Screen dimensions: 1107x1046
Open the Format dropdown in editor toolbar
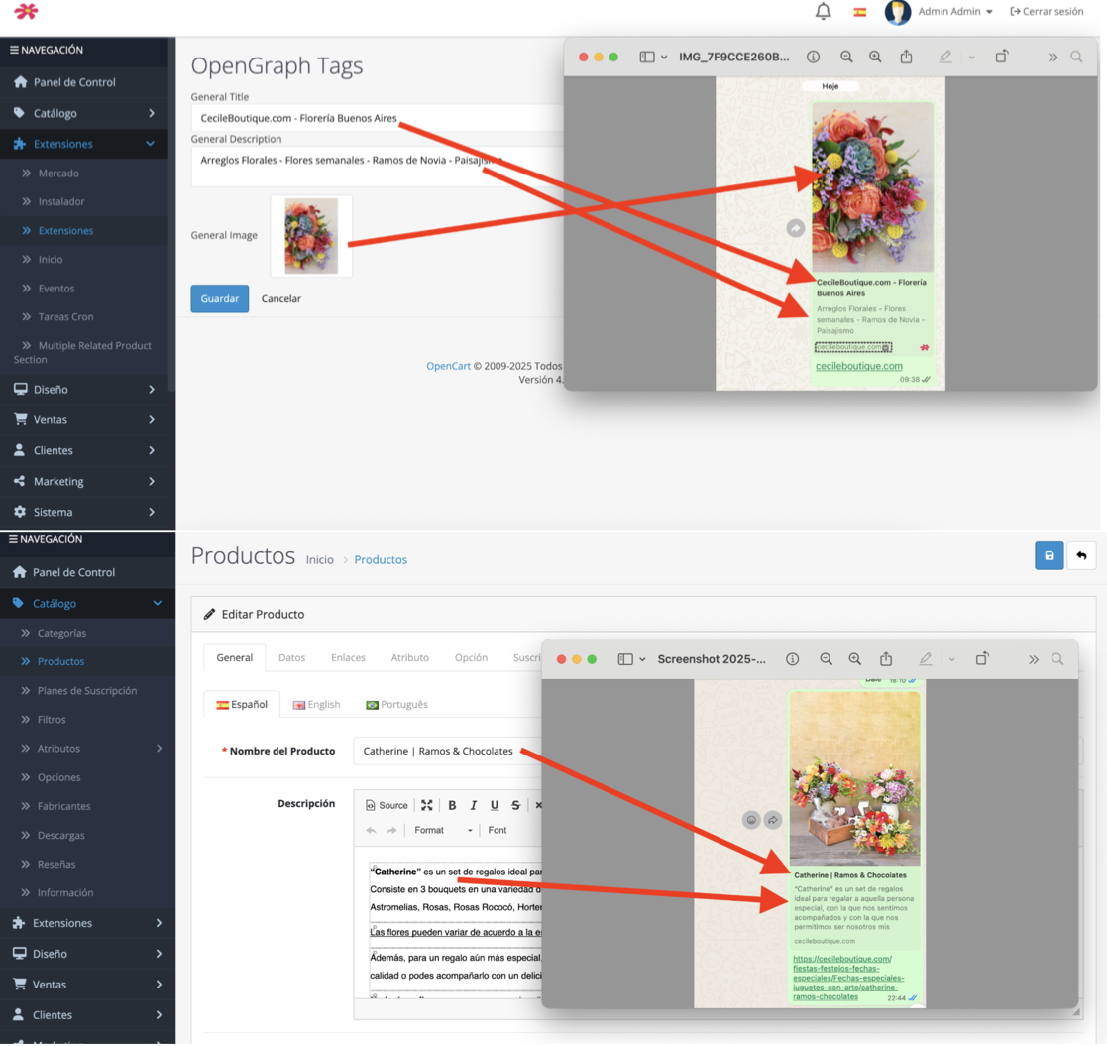coord(442,830)
